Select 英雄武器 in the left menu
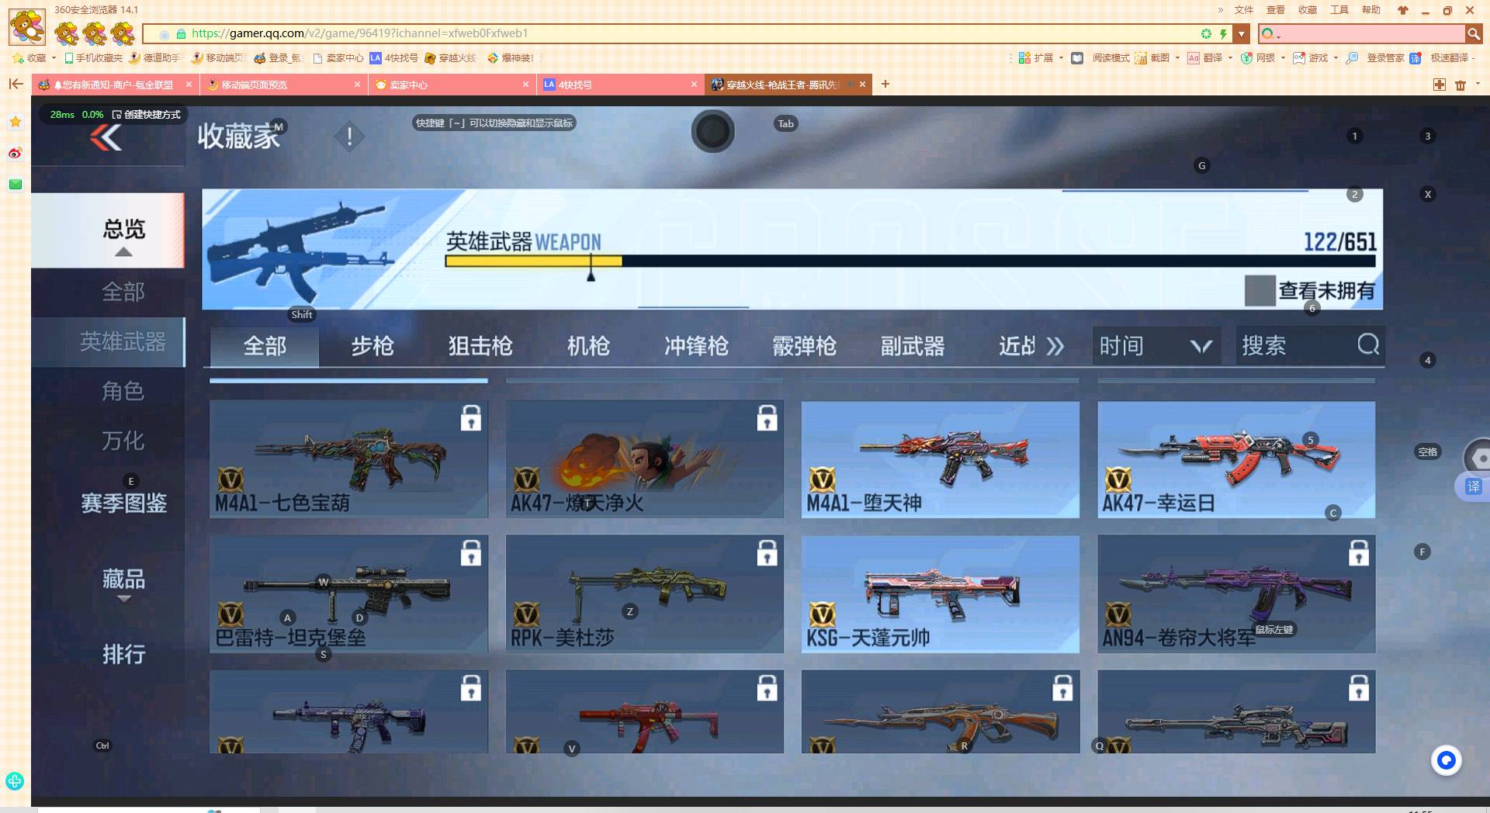Image resolution: width=1490 pixels, height=813 pixels. pos(123,342)
